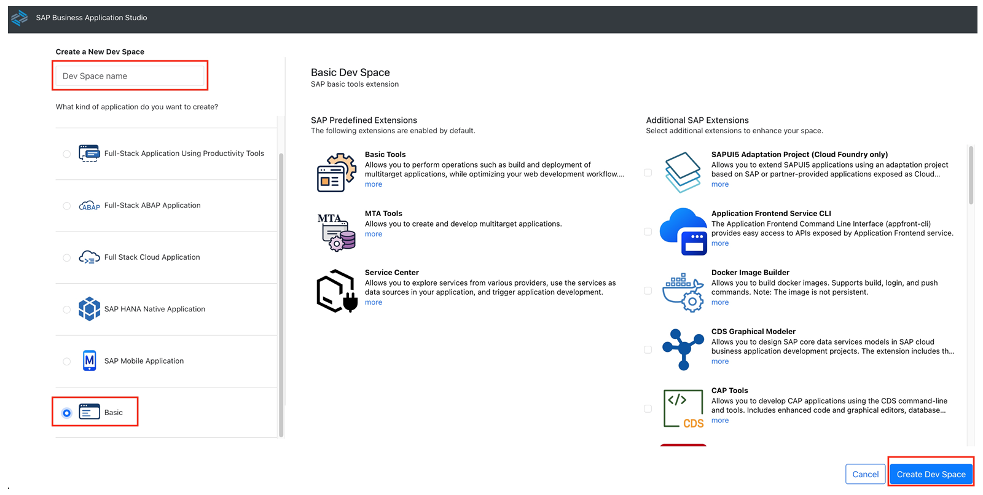This screenshot has height=495, width=983.
Task: Enable CDS Graphical Modeler extension checkbox
Action: tap(648, 349)
